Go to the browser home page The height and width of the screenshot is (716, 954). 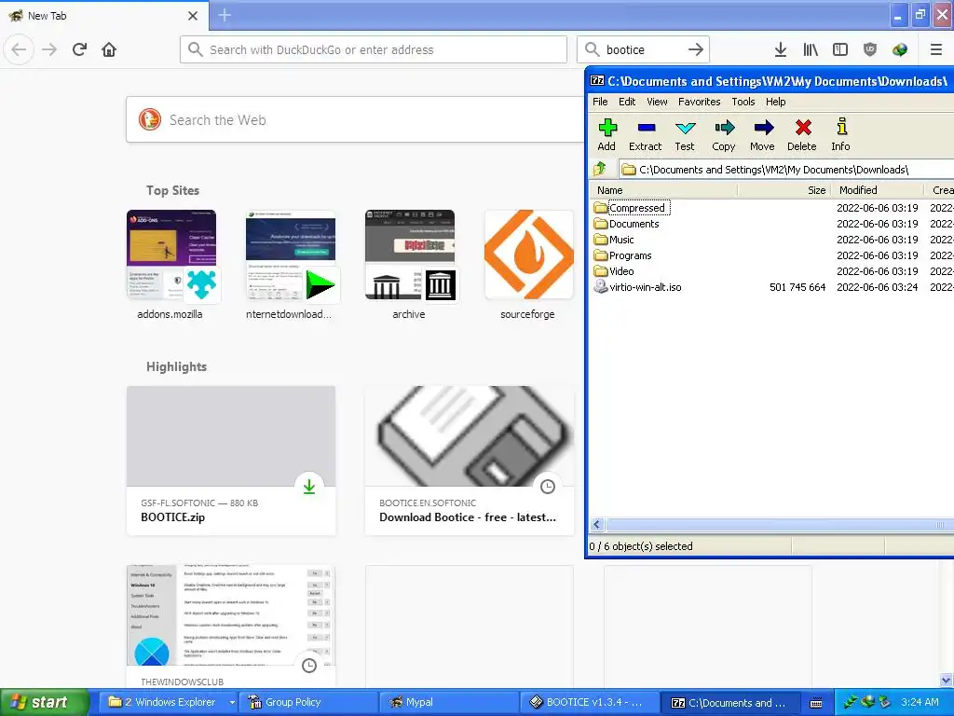click(x=109, y=49)
